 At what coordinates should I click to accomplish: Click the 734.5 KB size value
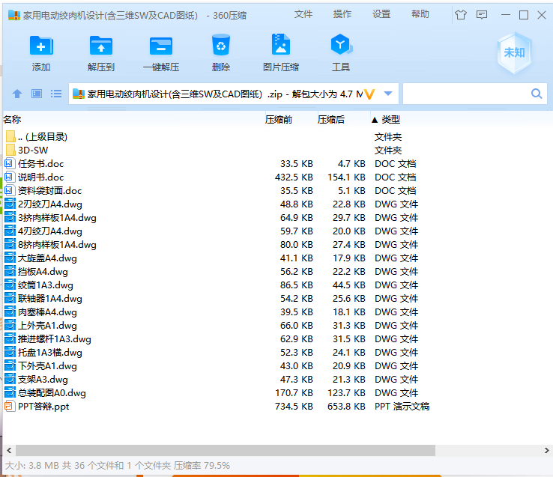294,407
